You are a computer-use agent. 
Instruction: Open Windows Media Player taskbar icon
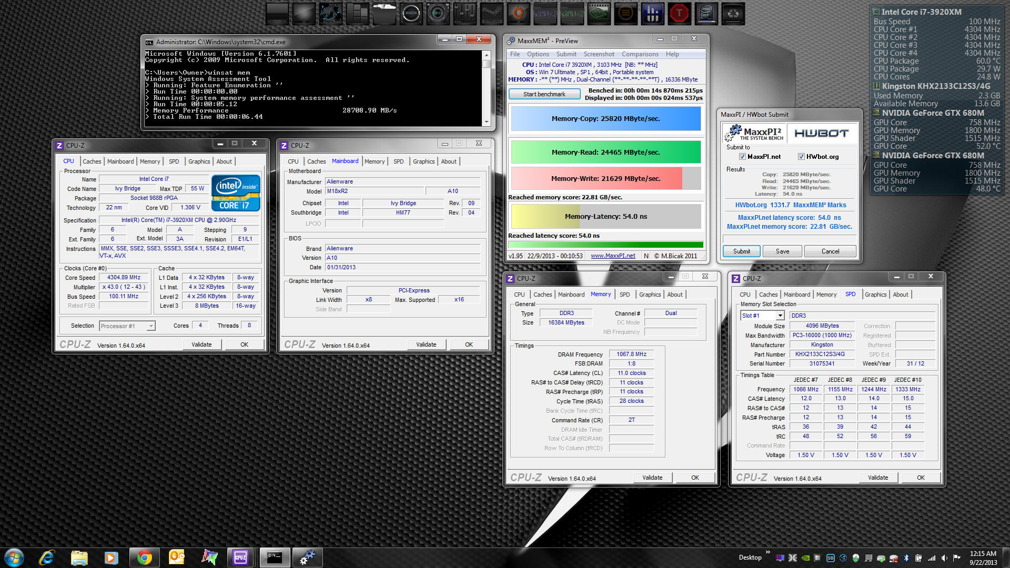coord(112,557)
